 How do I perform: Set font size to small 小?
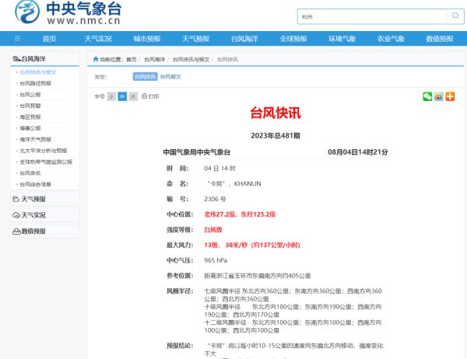(111, 96)
